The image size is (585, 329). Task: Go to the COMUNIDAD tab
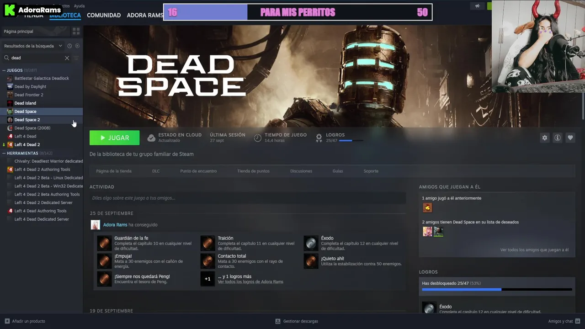point(104,15)
